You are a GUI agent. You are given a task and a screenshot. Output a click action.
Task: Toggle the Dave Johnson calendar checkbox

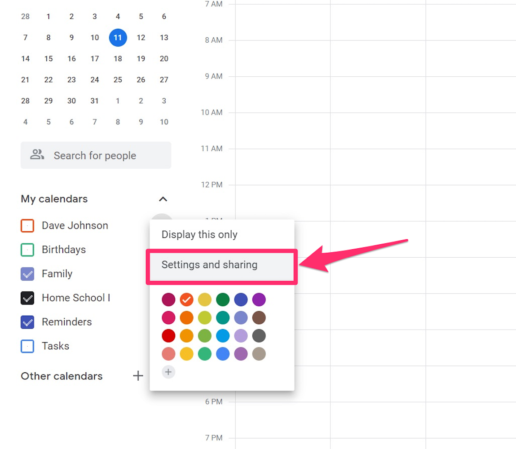click(x=27, y=226)
